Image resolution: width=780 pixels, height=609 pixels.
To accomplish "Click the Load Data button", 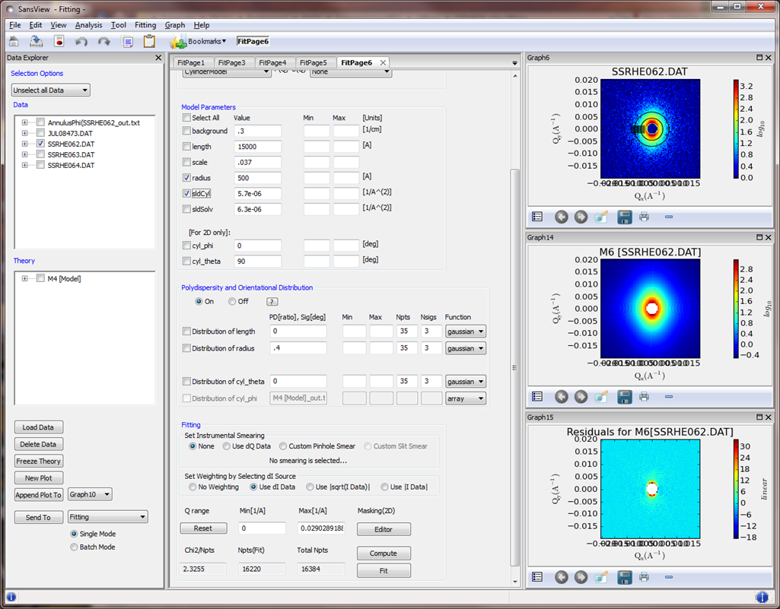I will click(38, 427).
